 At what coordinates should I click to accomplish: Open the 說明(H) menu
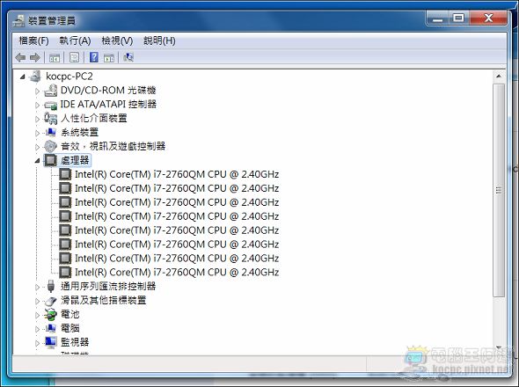[x=159, y=41]
